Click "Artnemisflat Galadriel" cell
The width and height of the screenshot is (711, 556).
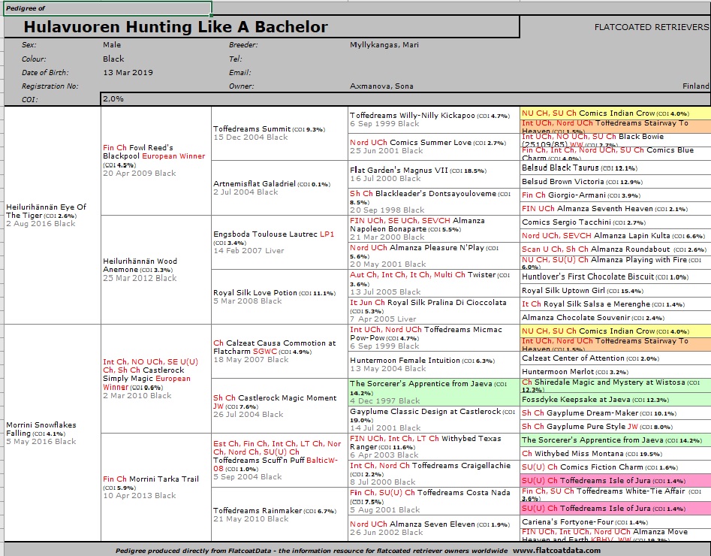tap(279, 188)
